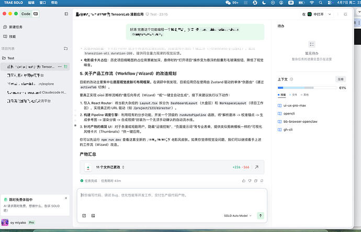This screenshot has width=361, height=232.
Task: Click the 新建任务 new task item
Action: 13,27
